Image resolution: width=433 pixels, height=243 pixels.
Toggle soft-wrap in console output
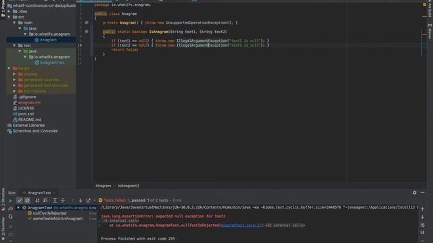[422, 225]
